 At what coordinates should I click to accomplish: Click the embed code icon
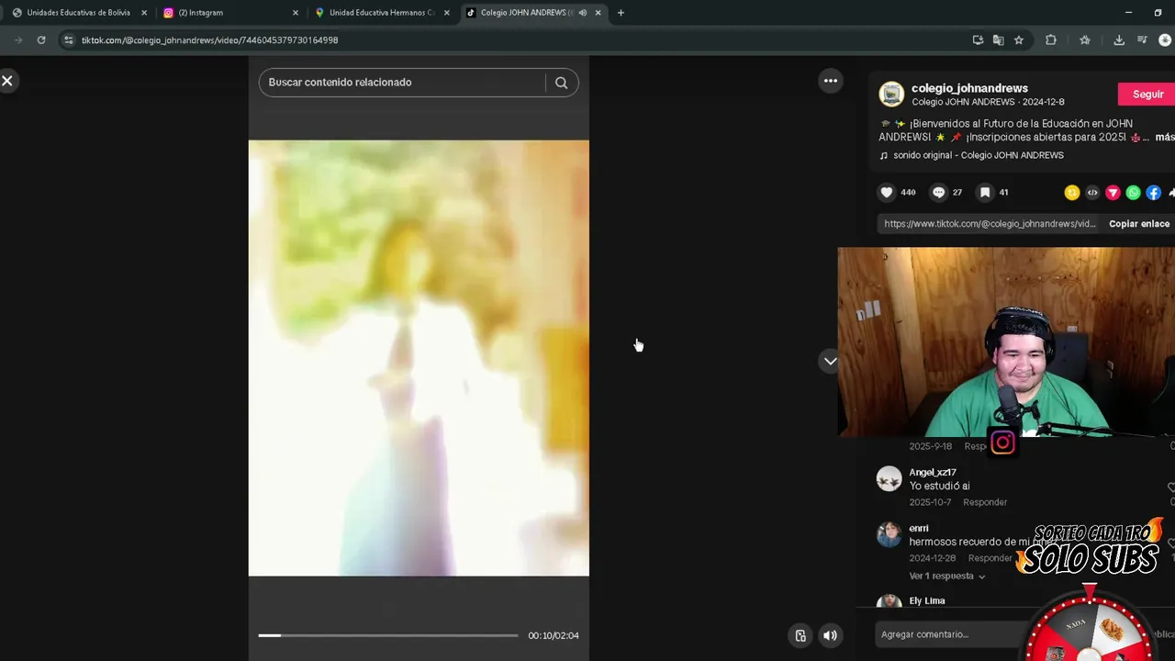pyautogui.click(x=1092, y=193)
